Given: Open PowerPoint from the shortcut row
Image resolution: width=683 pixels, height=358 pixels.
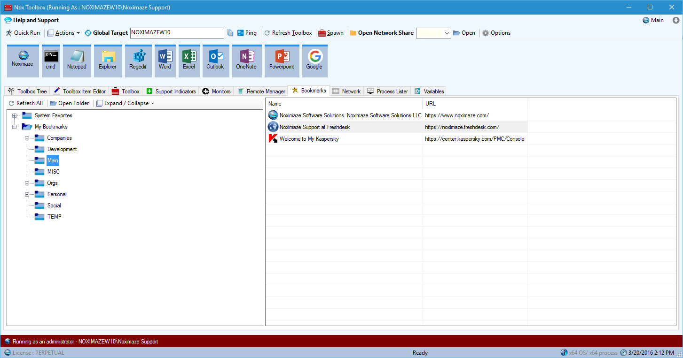Looking at the screenshot, I should [281, 60].
